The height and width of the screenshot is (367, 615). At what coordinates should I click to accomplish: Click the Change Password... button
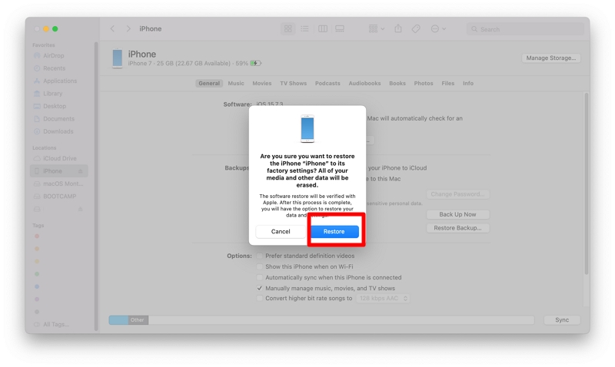457,194
